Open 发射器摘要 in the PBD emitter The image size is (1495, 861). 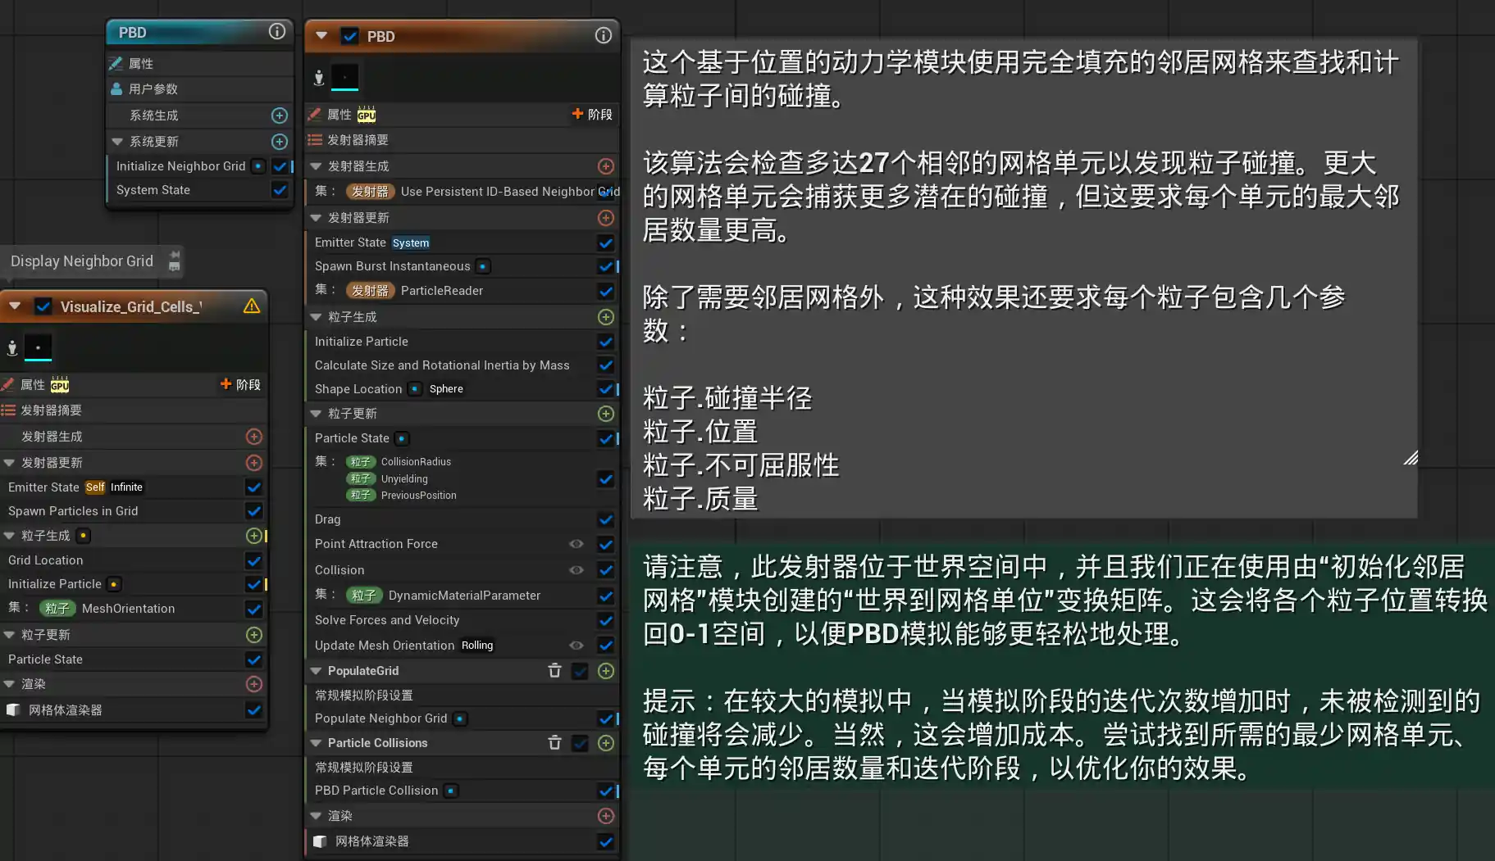click(x=358, y=140)
